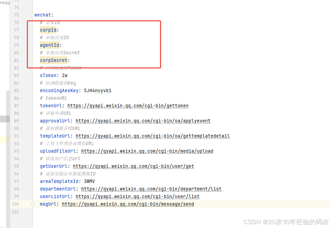330x228 pixels.
Task: Click the areaTemplateId value 3WMV
Action: [x=89, y=181]
